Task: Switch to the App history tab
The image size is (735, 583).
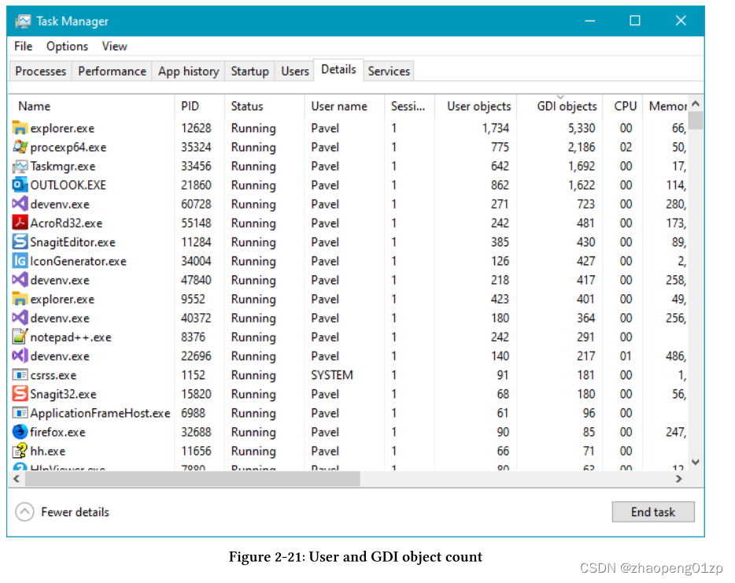Action: click(188, 72)
